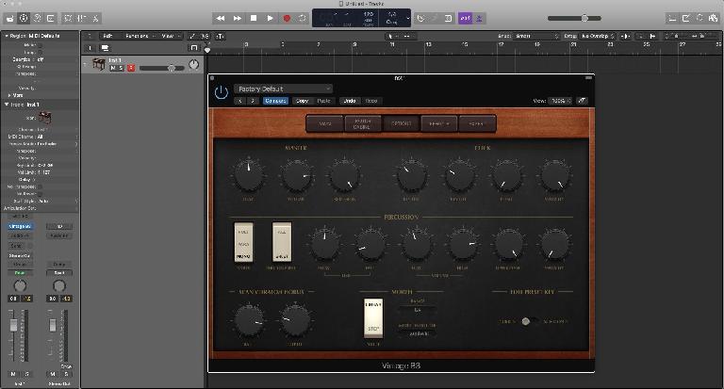Image resolution: width=724 pixels, height=389 pixels.
Task: Click the Compare button in plug-in header
Action: pos(275,101)
